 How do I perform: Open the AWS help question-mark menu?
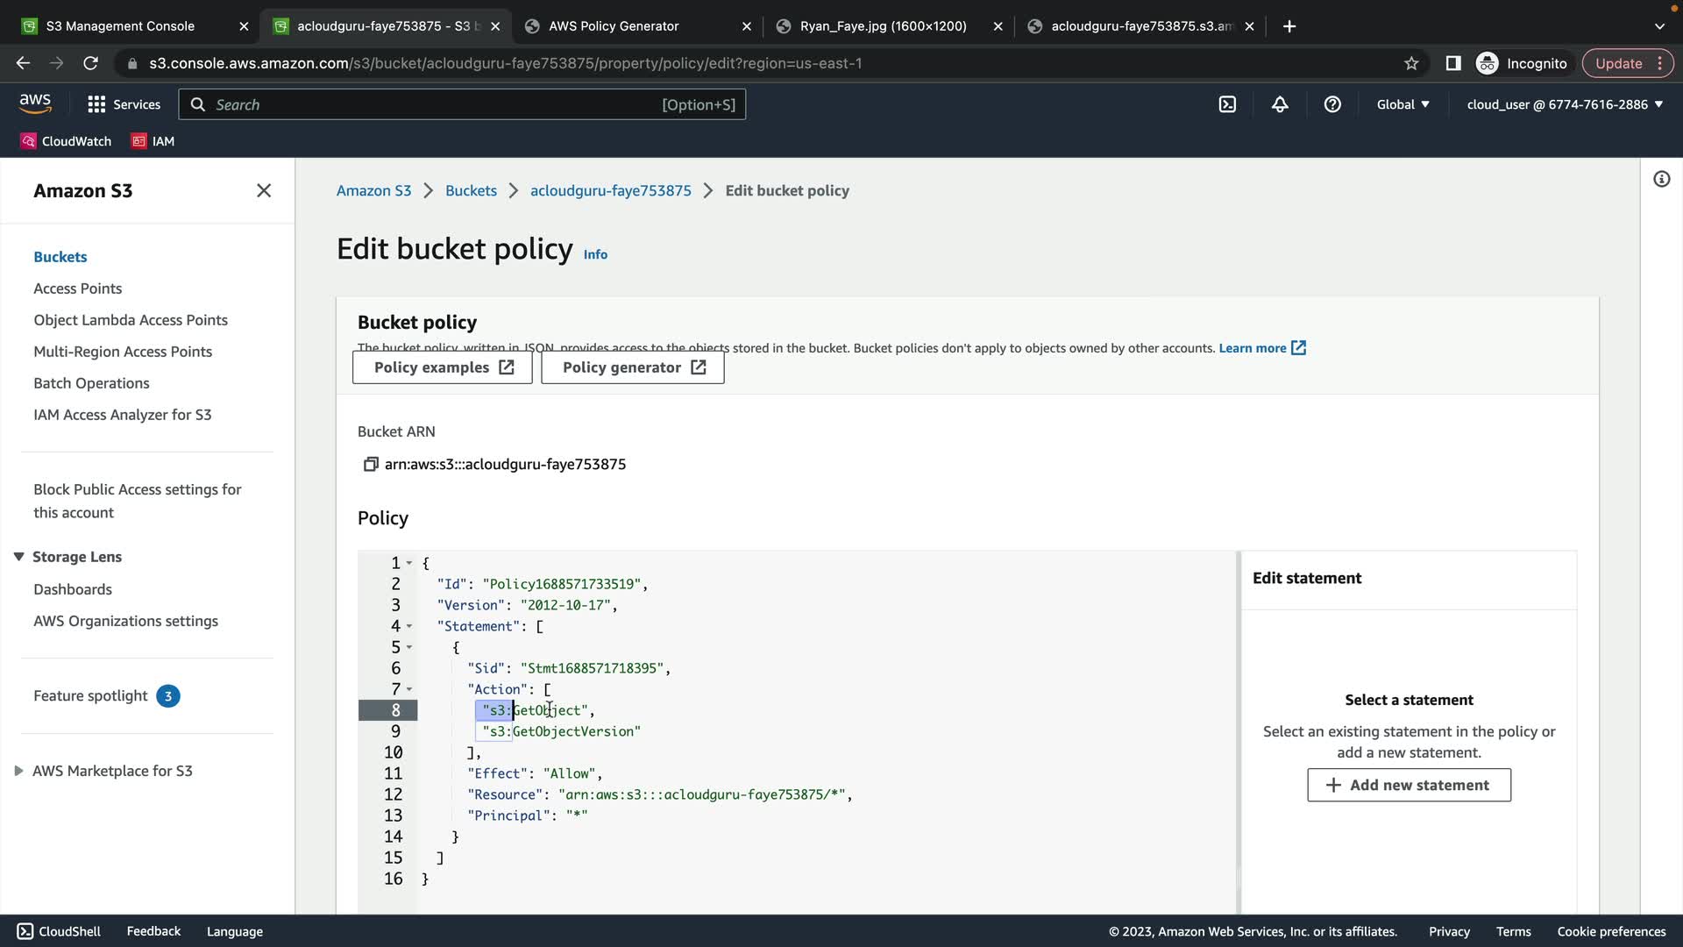click(x=1332, y=104)
